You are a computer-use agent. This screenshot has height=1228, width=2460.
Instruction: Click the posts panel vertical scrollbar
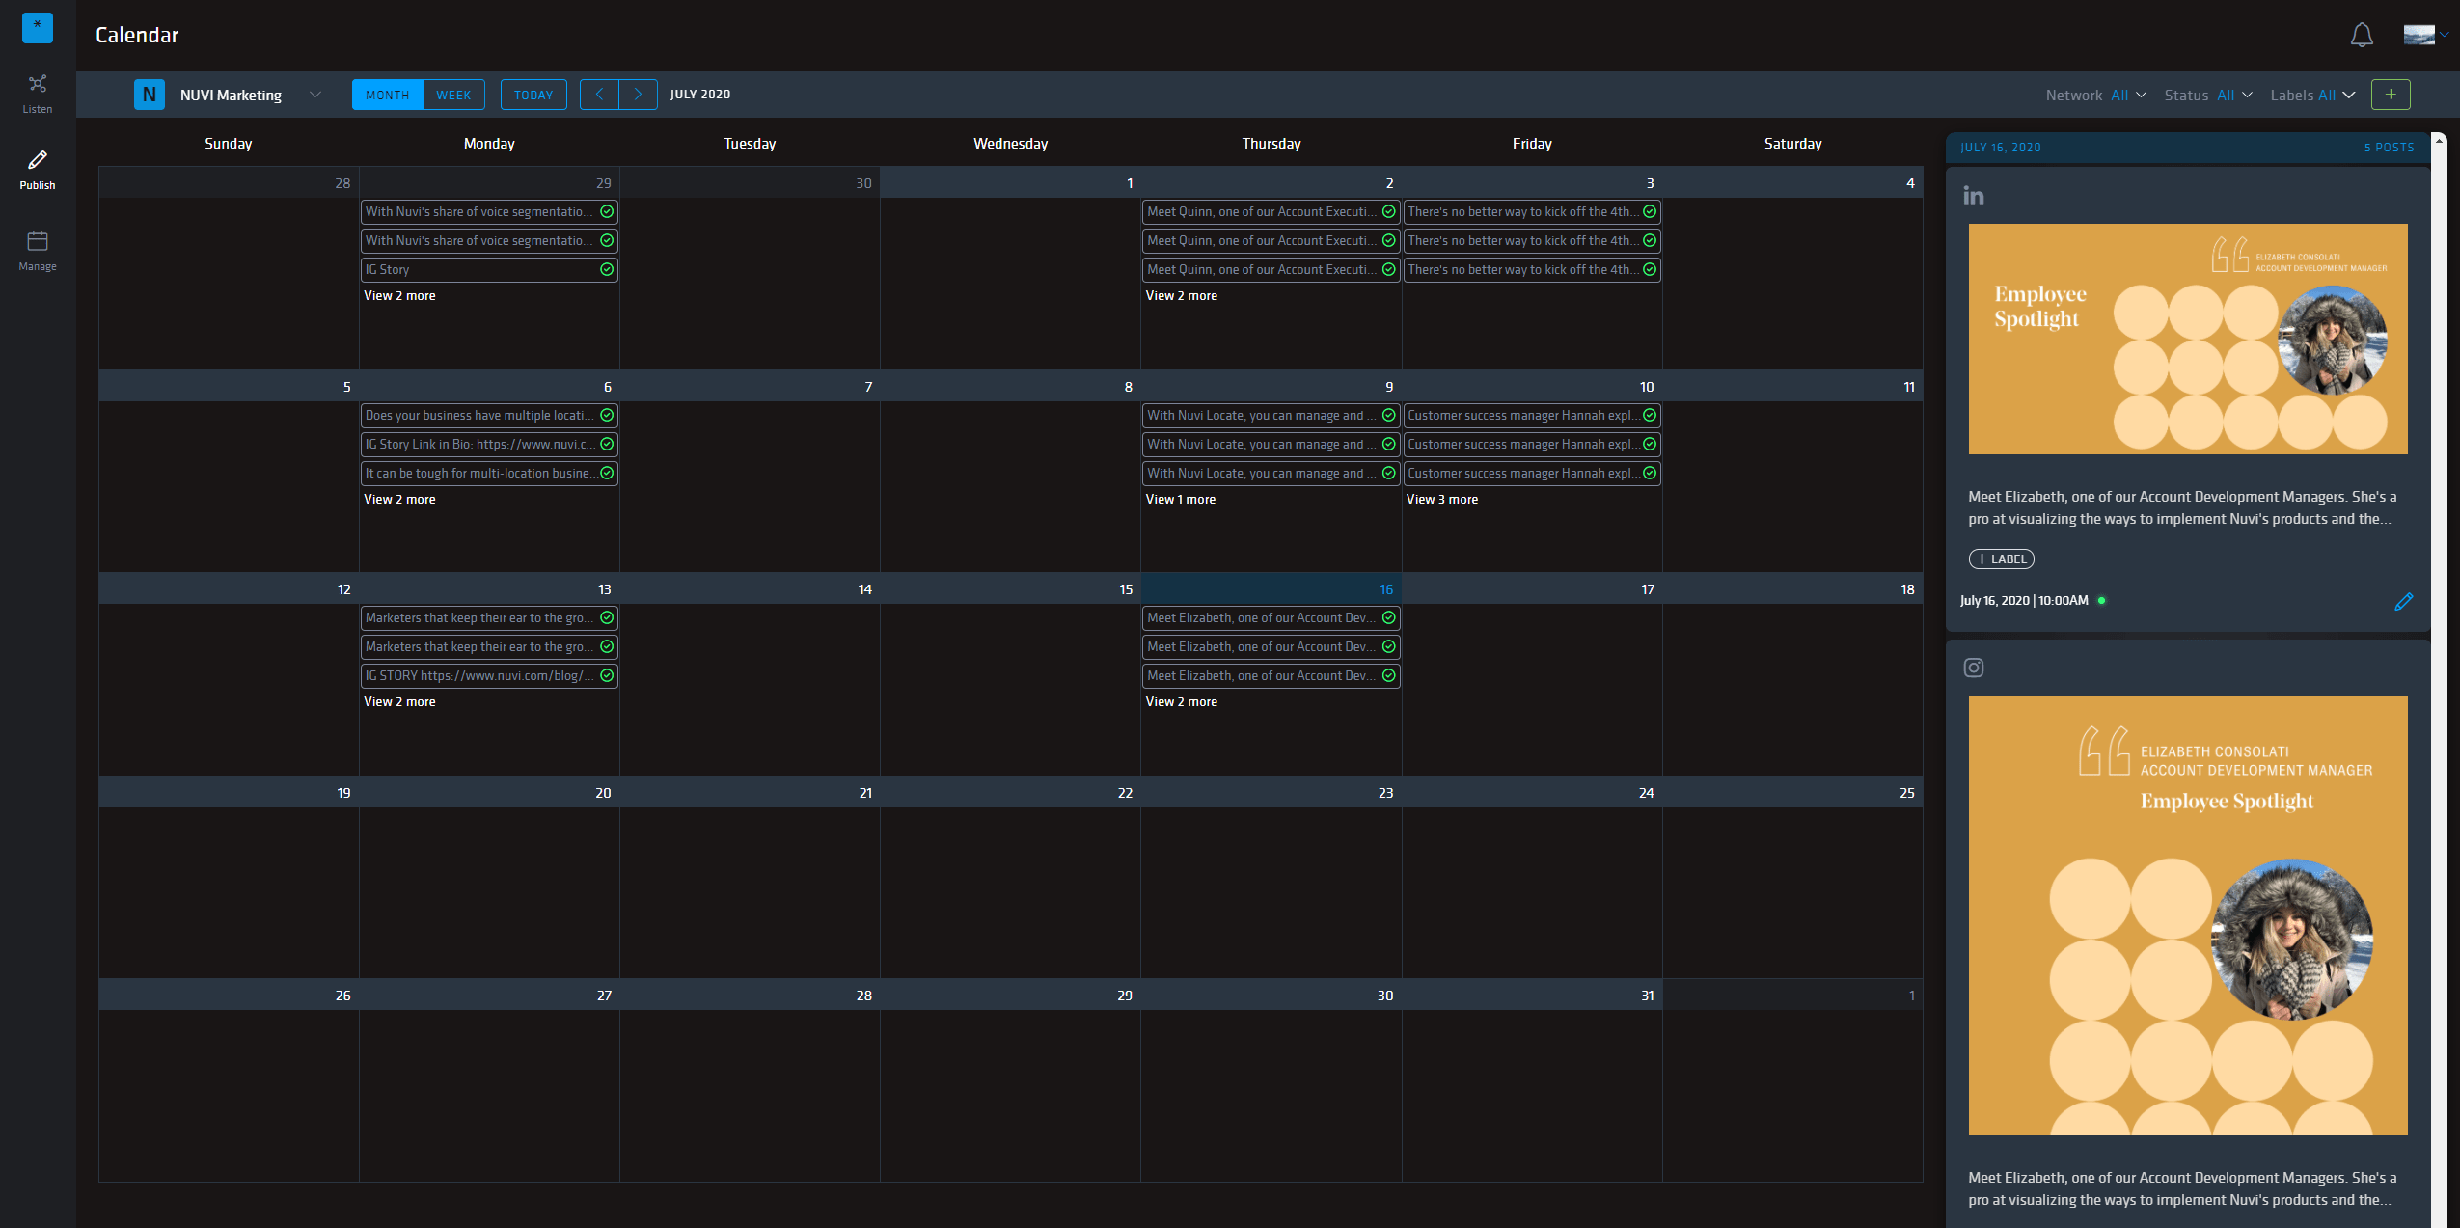coord(2440,680)
